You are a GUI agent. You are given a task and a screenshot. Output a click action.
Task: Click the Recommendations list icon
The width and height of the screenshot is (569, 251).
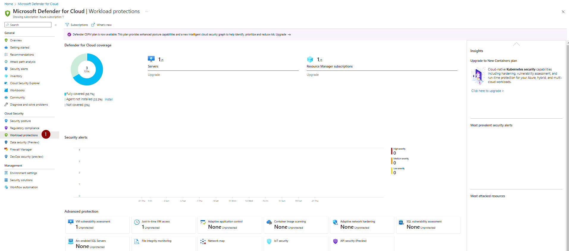coord(6,54)
